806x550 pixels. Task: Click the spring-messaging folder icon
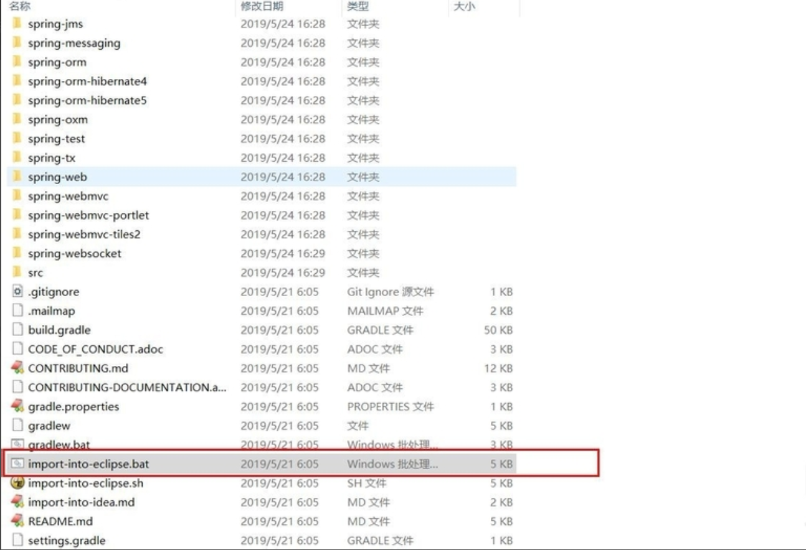[17, 43]
